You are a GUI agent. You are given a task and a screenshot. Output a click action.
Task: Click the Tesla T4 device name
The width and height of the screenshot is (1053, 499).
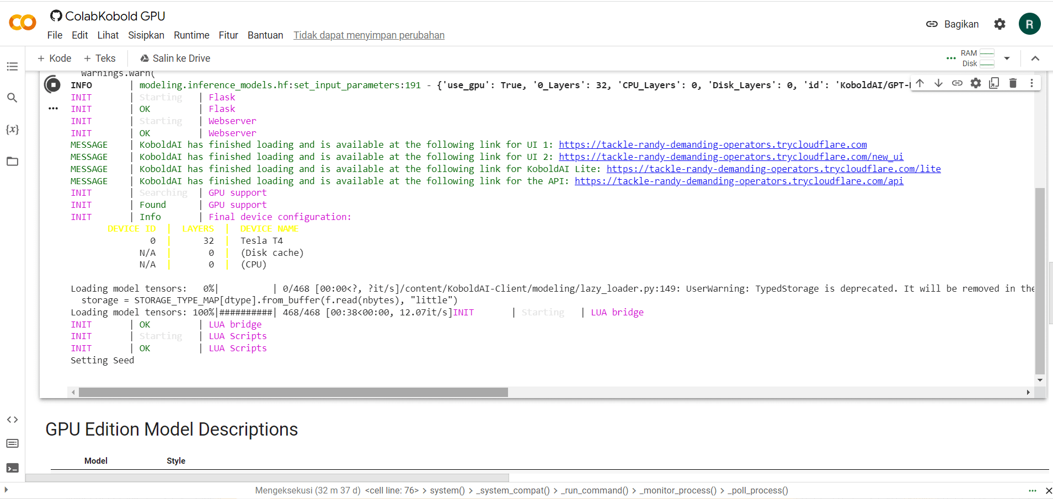point(261,240)
